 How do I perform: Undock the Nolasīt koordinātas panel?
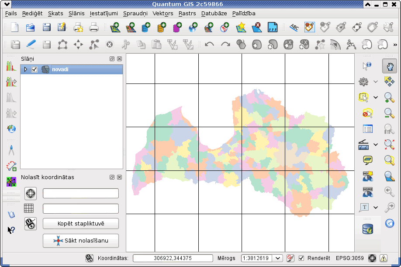112,177
